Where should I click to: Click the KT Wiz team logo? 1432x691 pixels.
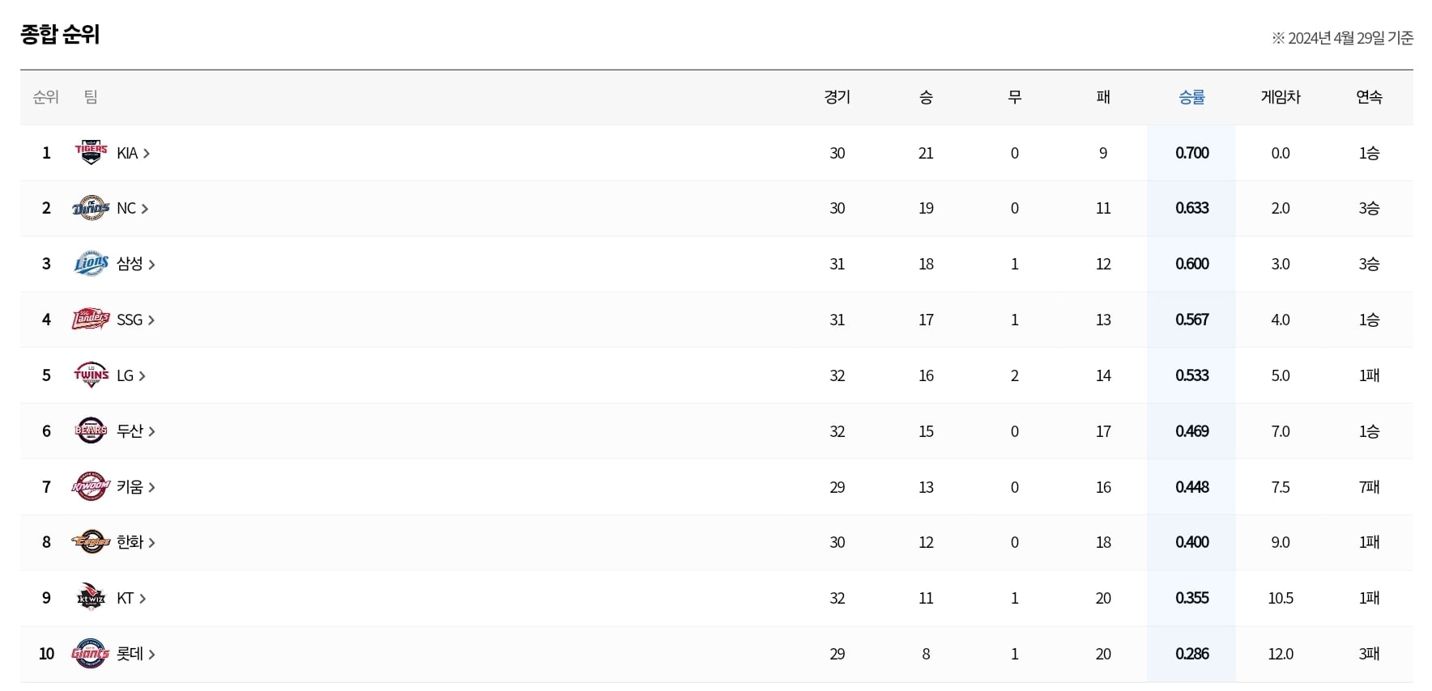click(x=91, y=597)
